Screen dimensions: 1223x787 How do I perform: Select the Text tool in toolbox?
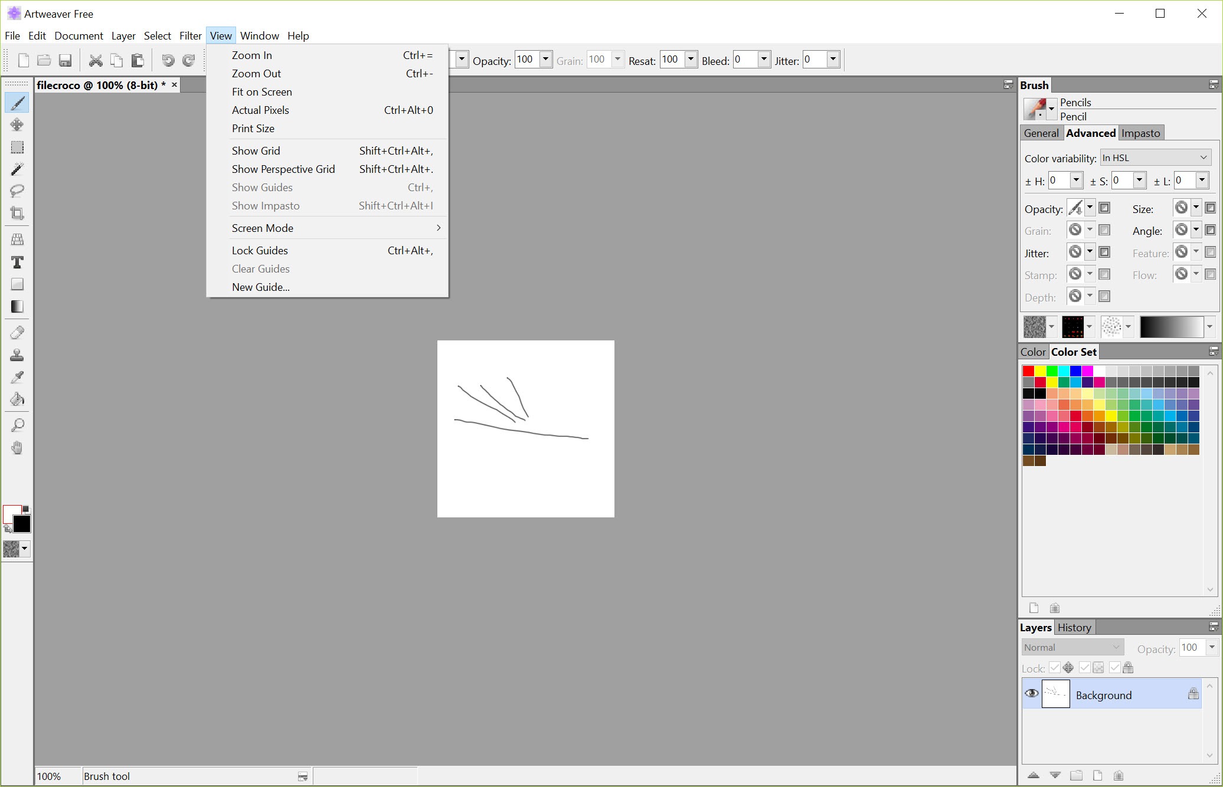(17, 263)
